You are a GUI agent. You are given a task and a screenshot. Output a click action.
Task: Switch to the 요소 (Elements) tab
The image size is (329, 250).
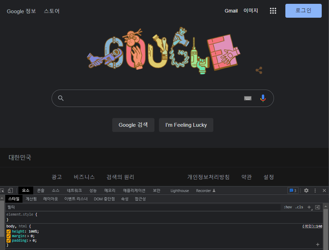point(26,190)
